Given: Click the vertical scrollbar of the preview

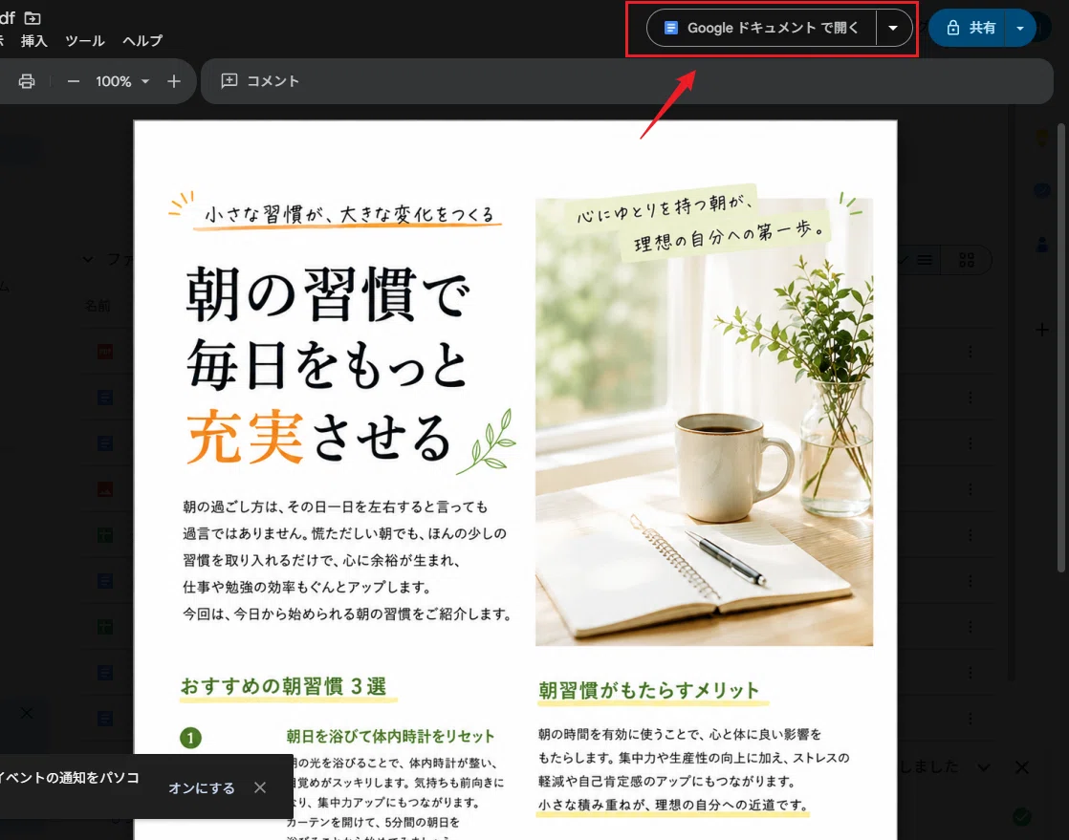Looking at the screenshot, I should 1060,348.
